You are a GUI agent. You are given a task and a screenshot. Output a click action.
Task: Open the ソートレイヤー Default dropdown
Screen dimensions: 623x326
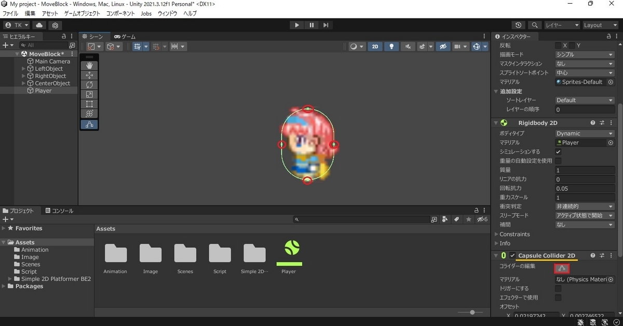point(585,100)
